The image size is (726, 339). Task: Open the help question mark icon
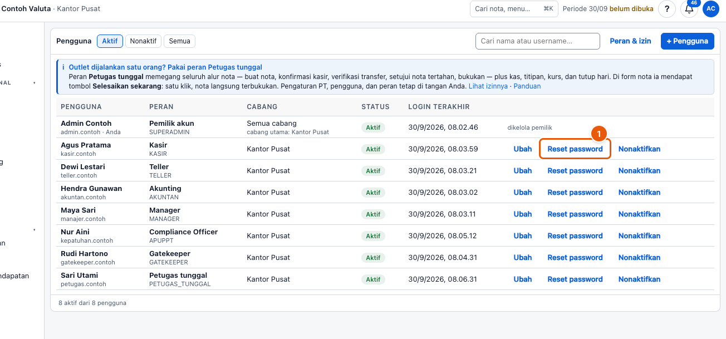(667, 9)
